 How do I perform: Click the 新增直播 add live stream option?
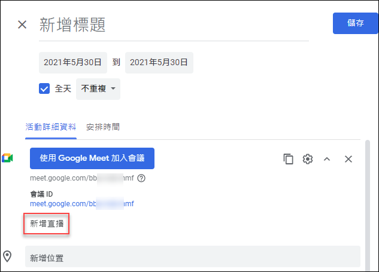tap(47, 224)
